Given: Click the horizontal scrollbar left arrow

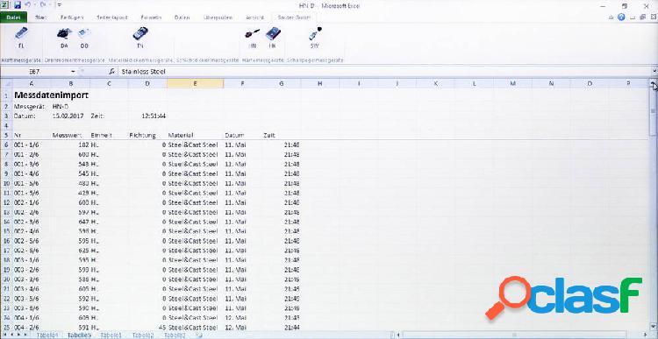Looking at the screenshot, I should tap(398, 335).
